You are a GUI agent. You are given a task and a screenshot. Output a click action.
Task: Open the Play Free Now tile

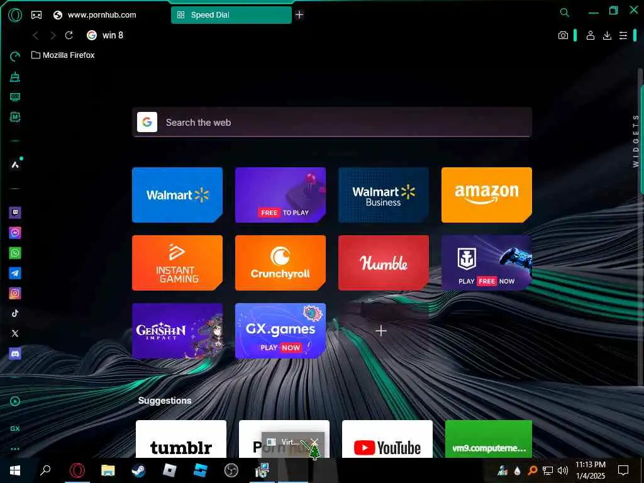487,263
